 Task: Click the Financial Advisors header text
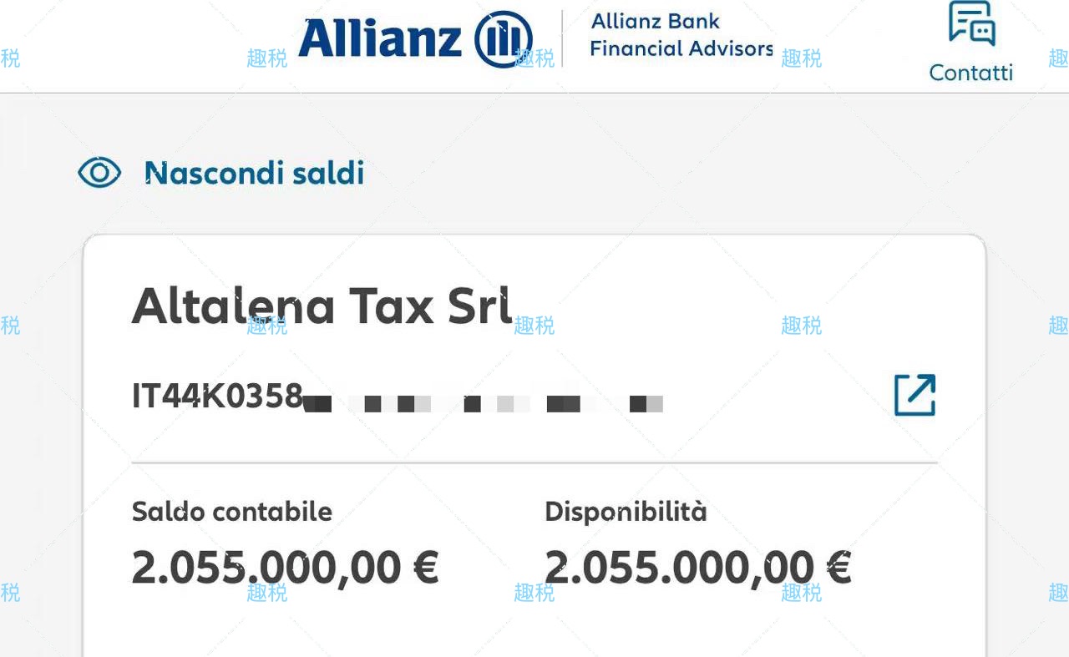coord(681,48)
